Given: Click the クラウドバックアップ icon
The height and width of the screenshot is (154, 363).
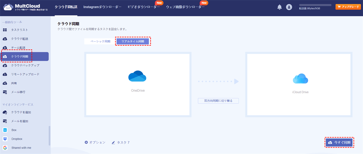Looking at the screenshot, I should coord(5,65).
